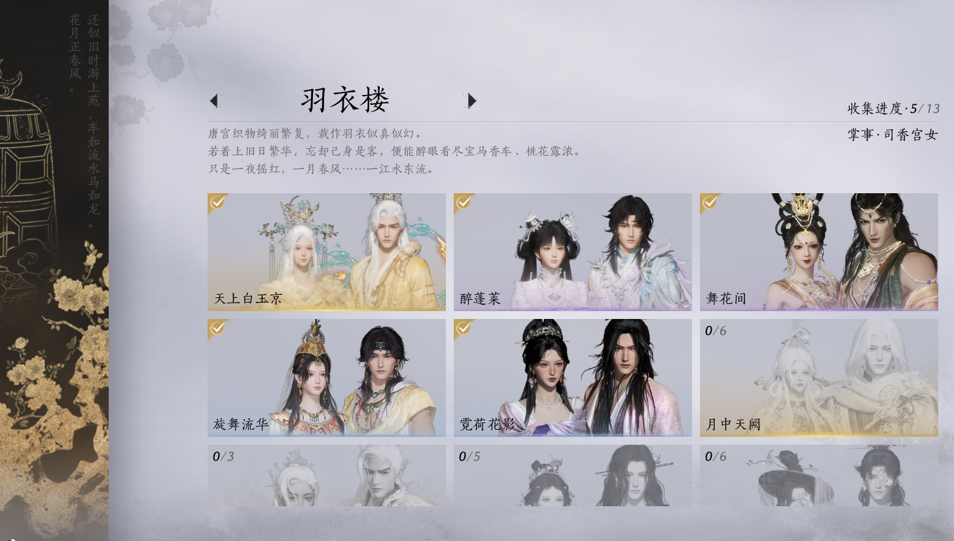Open the 舞花间 outfit card
The height and width of the screenshot is (541, 954).
point(819,252)
